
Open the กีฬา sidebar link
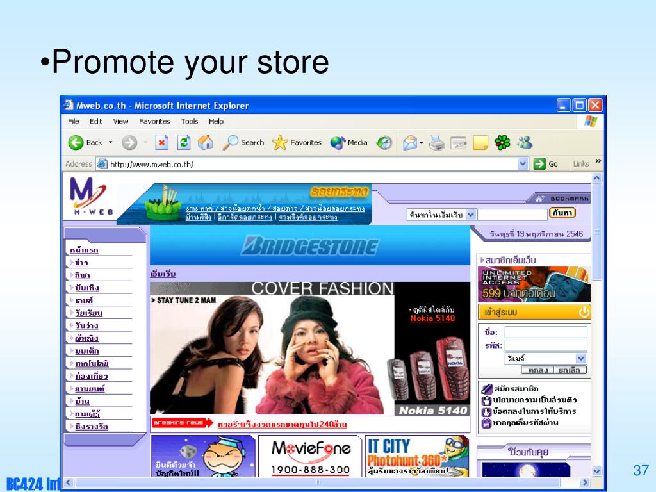[x=83, y=275]
